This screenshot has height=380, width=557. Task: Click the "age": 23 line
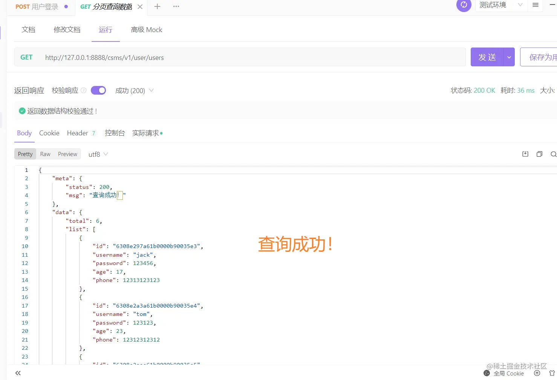coord(109,331)
